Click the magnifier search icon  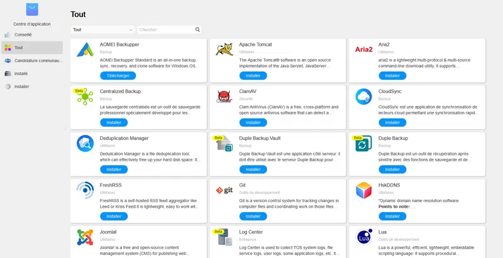197,30
